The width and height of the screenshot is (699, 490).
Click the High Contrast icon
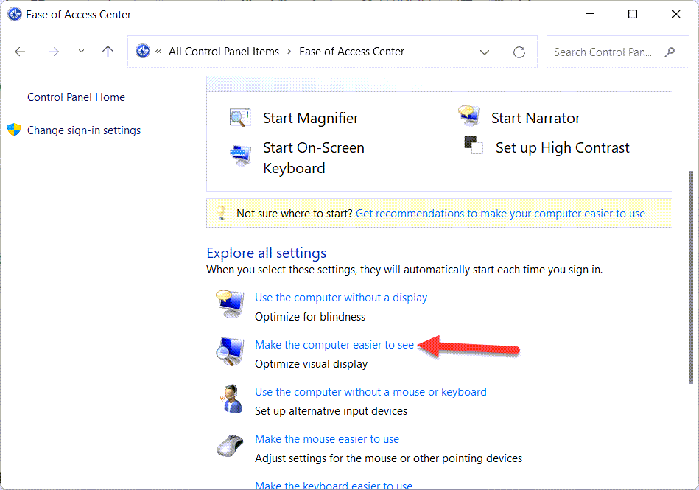tap(474, 146)
